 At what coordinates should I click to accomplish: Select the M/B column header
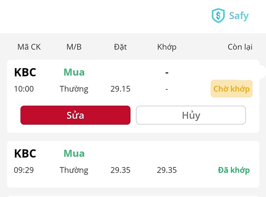click(74, 47)
